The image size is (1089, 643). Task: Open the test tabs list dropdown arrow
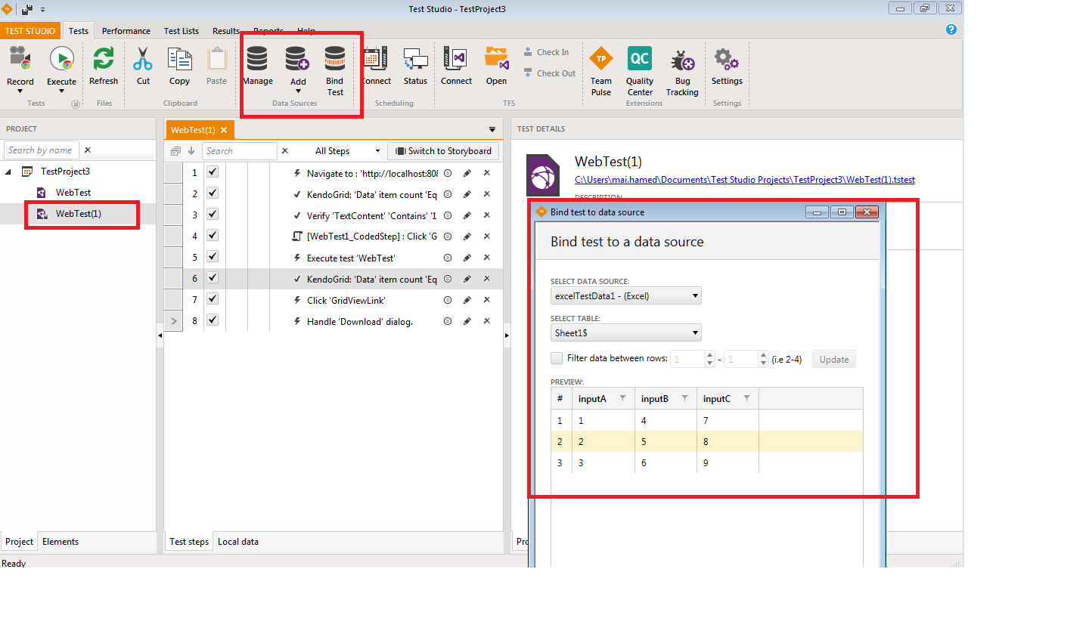[492, 130]
